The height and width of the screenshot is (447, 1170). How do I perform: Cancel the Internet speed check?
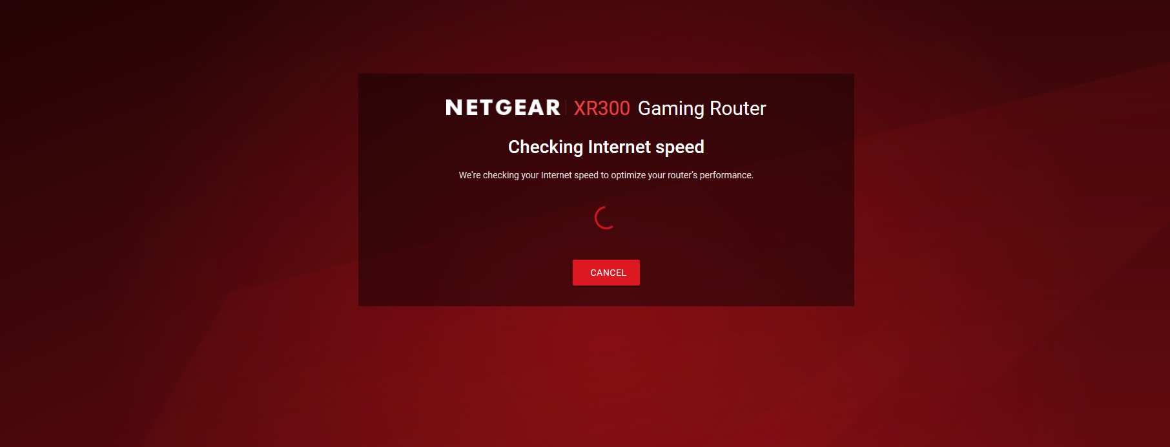pyautogui.click(x=606, y=273)
